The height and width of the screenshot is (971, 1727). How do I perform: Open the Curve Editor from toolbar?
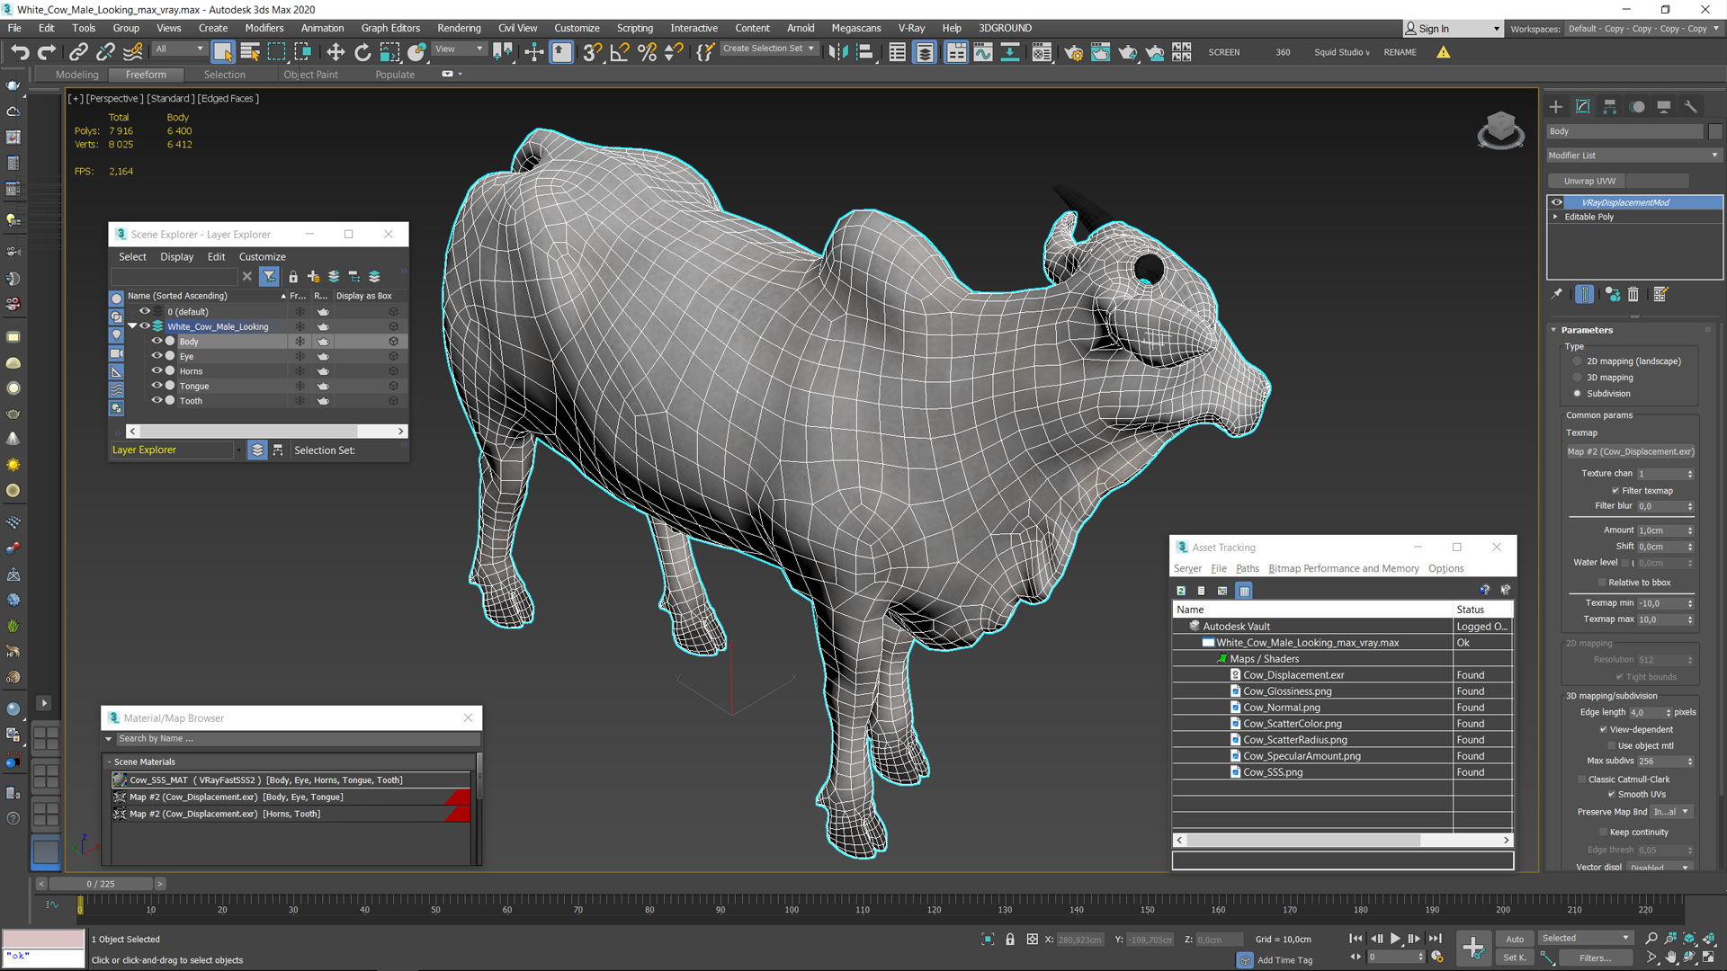pos(983,52)
